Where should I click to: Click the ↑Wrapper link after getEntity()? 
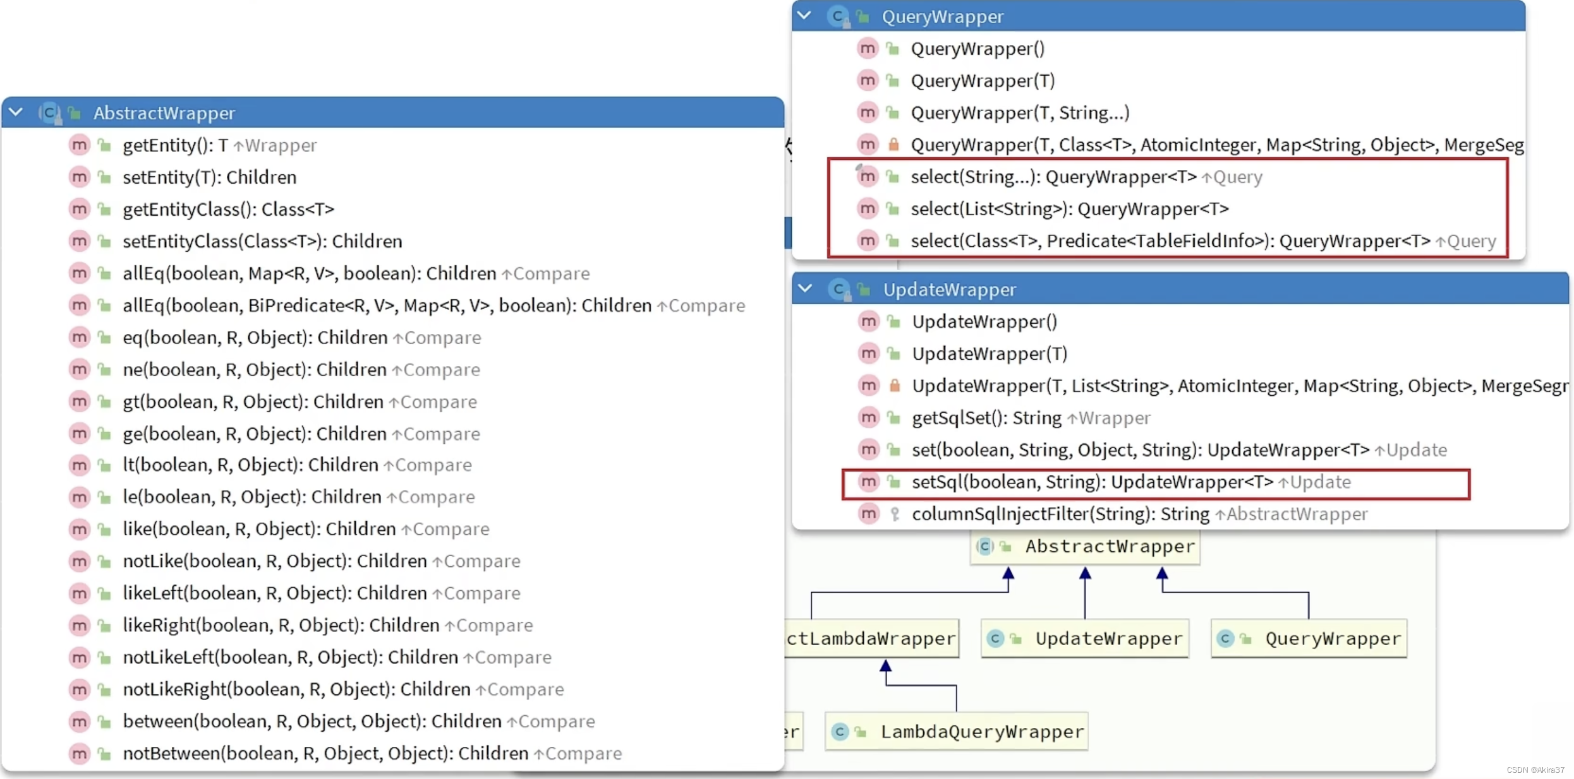(275, 146)
